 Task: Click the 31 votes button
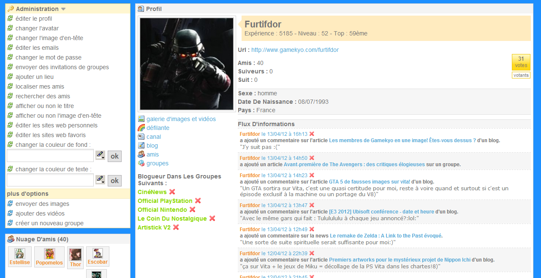tap(521, 62)
